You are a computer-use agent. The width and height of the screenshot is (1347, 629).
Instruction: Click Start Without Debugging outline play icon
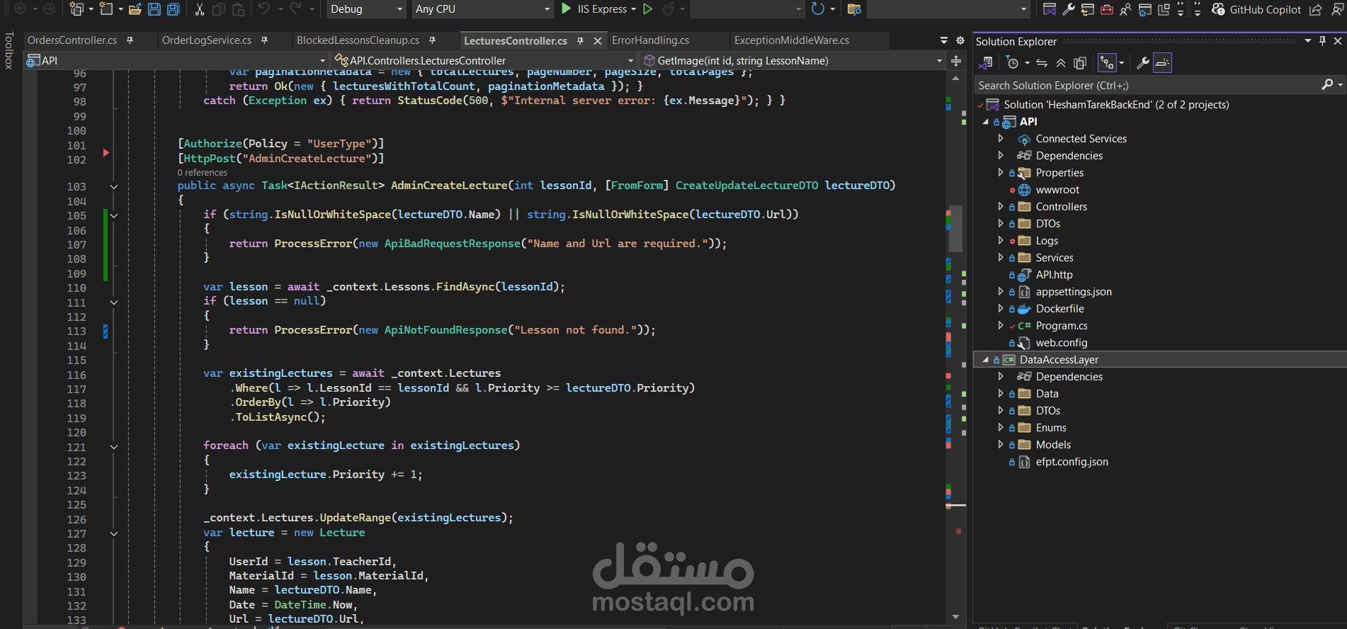point(647,9)
